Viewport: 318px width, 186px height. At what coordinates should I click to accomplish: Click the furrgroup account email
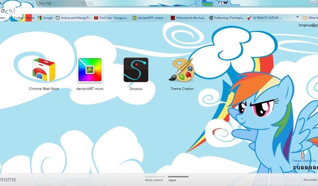click(x=308, y=25)
